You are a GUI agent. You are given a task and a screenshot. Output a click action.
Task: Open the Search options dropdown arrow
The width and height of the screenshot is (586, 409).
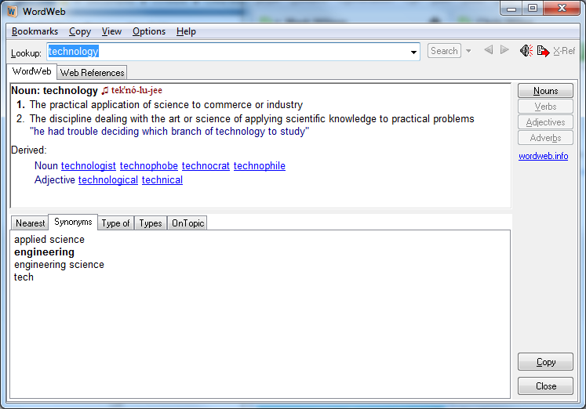468,51
